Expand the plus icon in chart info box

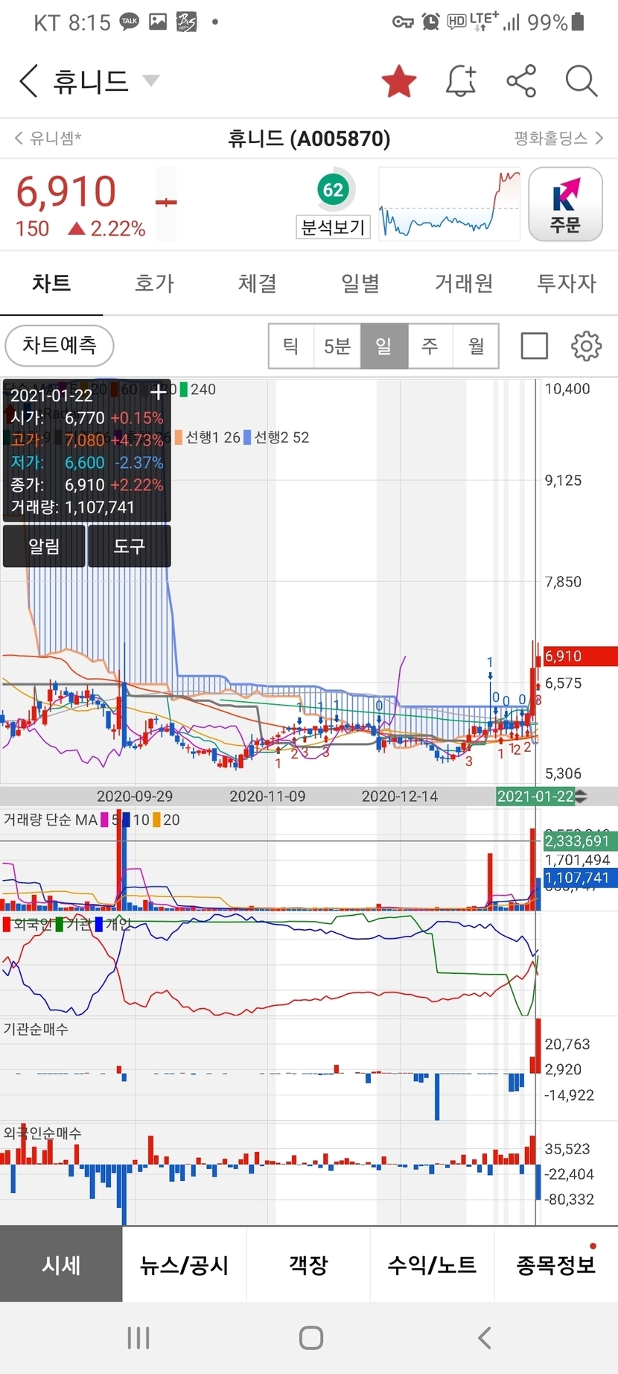158,393
